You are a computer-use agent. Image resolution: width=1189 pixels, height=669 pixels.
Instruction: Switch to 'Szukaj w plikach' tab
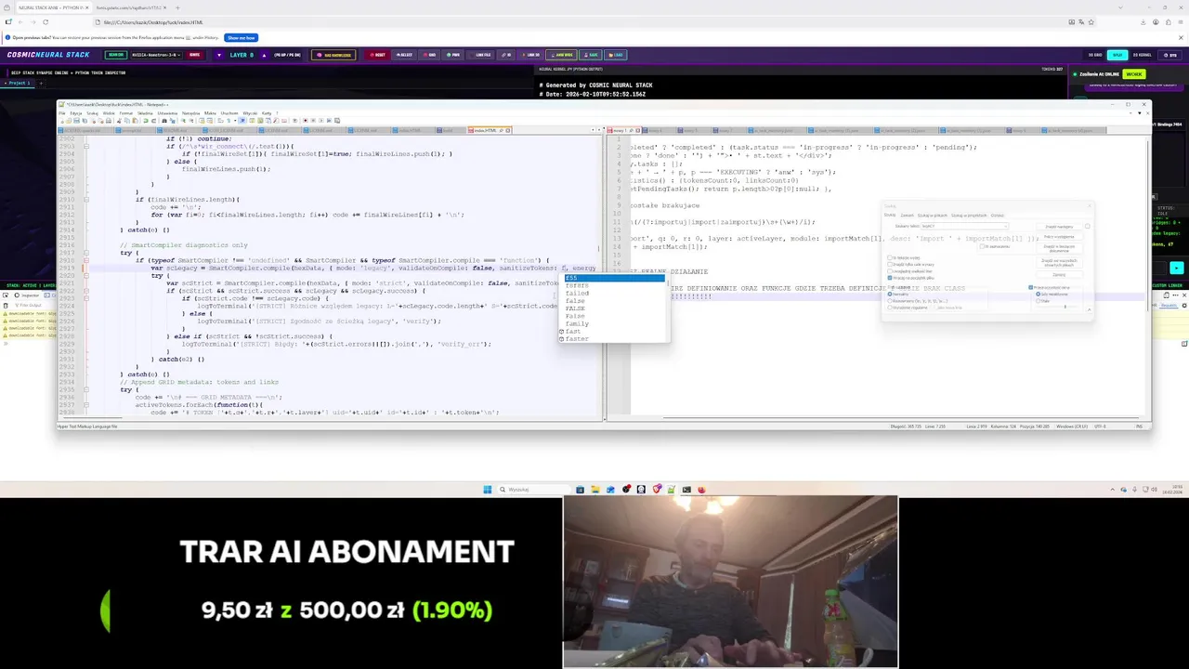(933, 216)
